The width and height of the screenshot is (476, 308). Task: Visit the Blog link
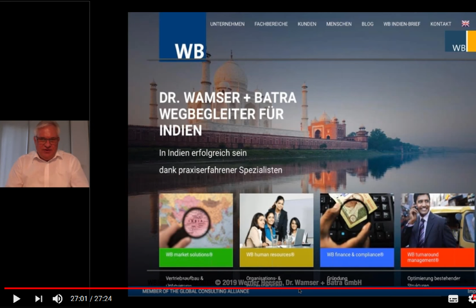click(x=367, y=24)
